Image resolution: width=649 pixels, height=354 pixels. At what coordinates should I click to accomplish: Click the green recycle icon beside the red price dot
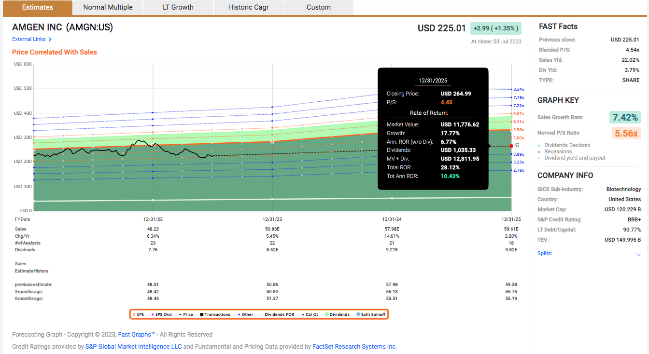click(x=517, y=145)
